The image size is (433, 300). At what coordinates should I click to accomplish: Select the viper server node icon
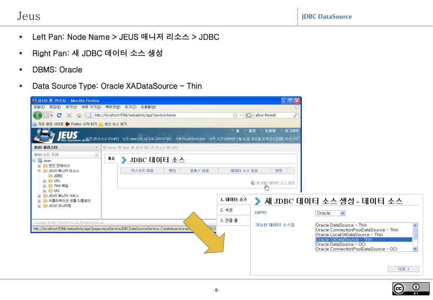point(40,161)
